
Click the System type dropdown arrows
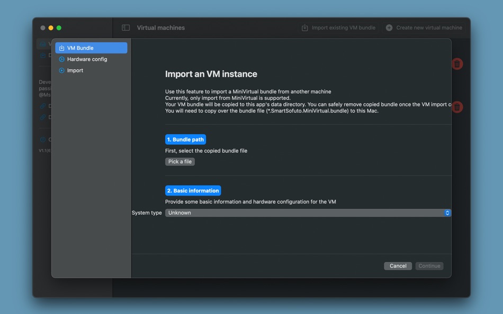pyautogui.click(x=447, y=213)
